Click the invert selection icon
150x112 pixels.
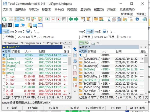(64, 19)
